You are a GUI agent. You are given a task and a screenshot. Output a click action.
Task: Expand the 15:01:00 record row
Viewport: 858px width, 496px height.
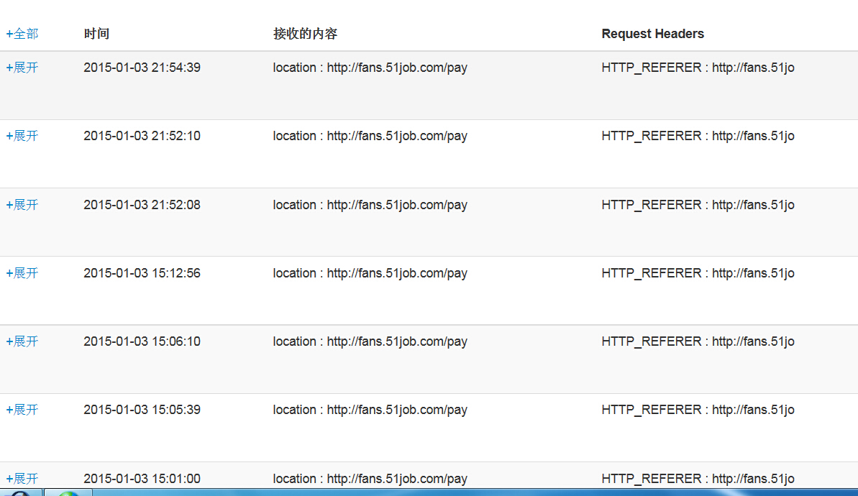22,479
